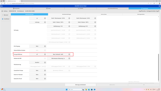Click the user icon beside Andreas

point(2,11)
